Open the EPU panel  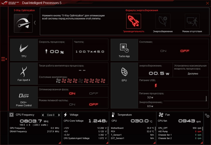tap(124, 85)
